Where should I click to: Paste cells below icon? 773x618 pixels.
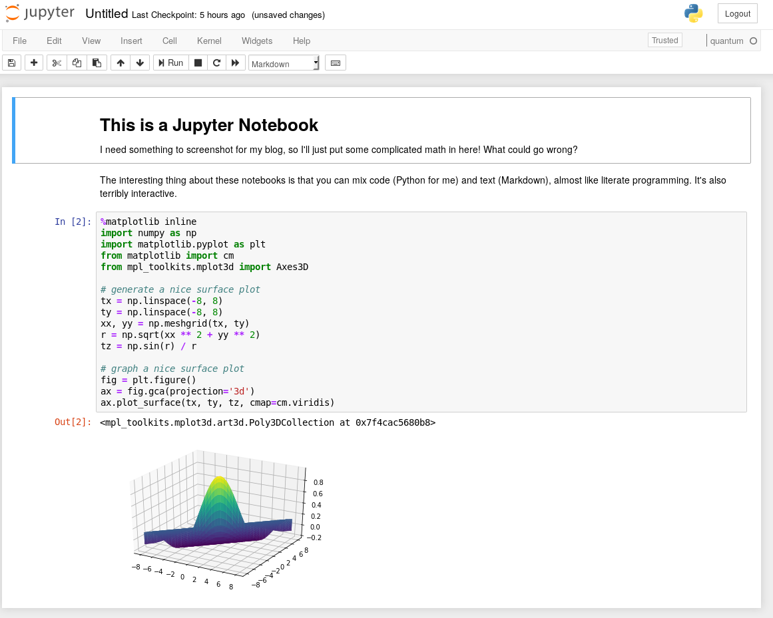[97, 63]
